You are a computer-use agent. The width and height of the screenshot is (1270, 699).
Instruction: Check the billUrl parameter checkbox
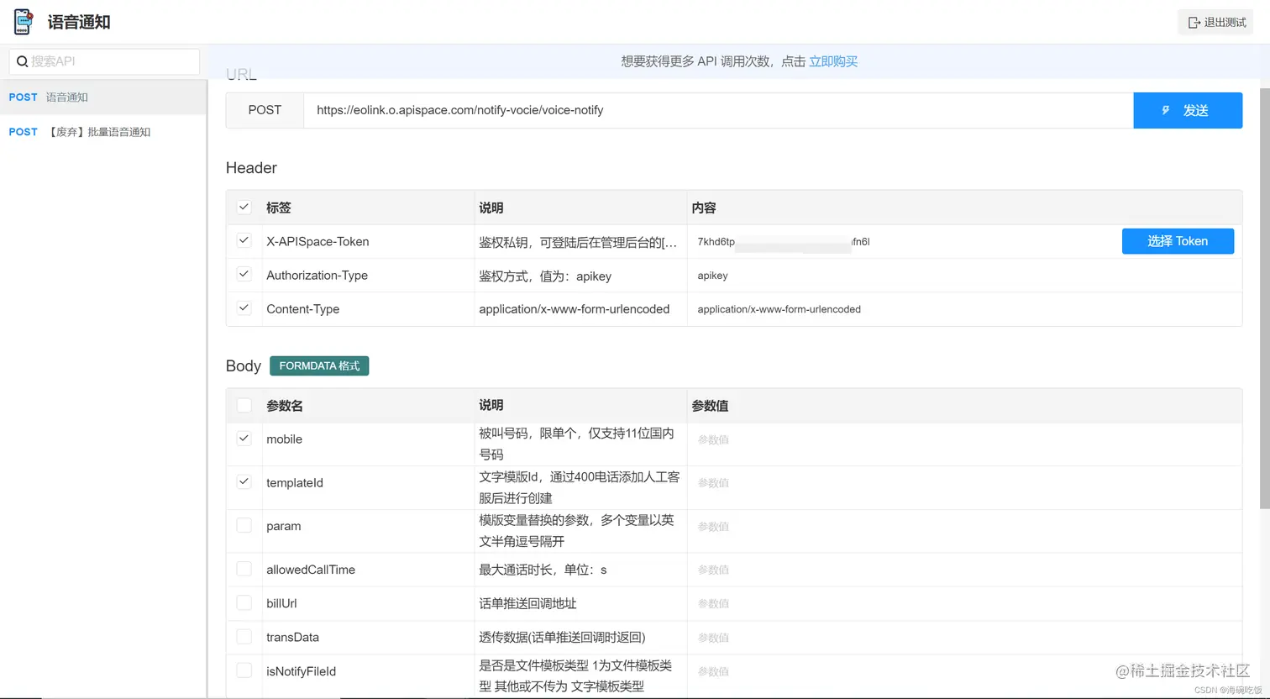pyautogui.click(x=244, y=602)
